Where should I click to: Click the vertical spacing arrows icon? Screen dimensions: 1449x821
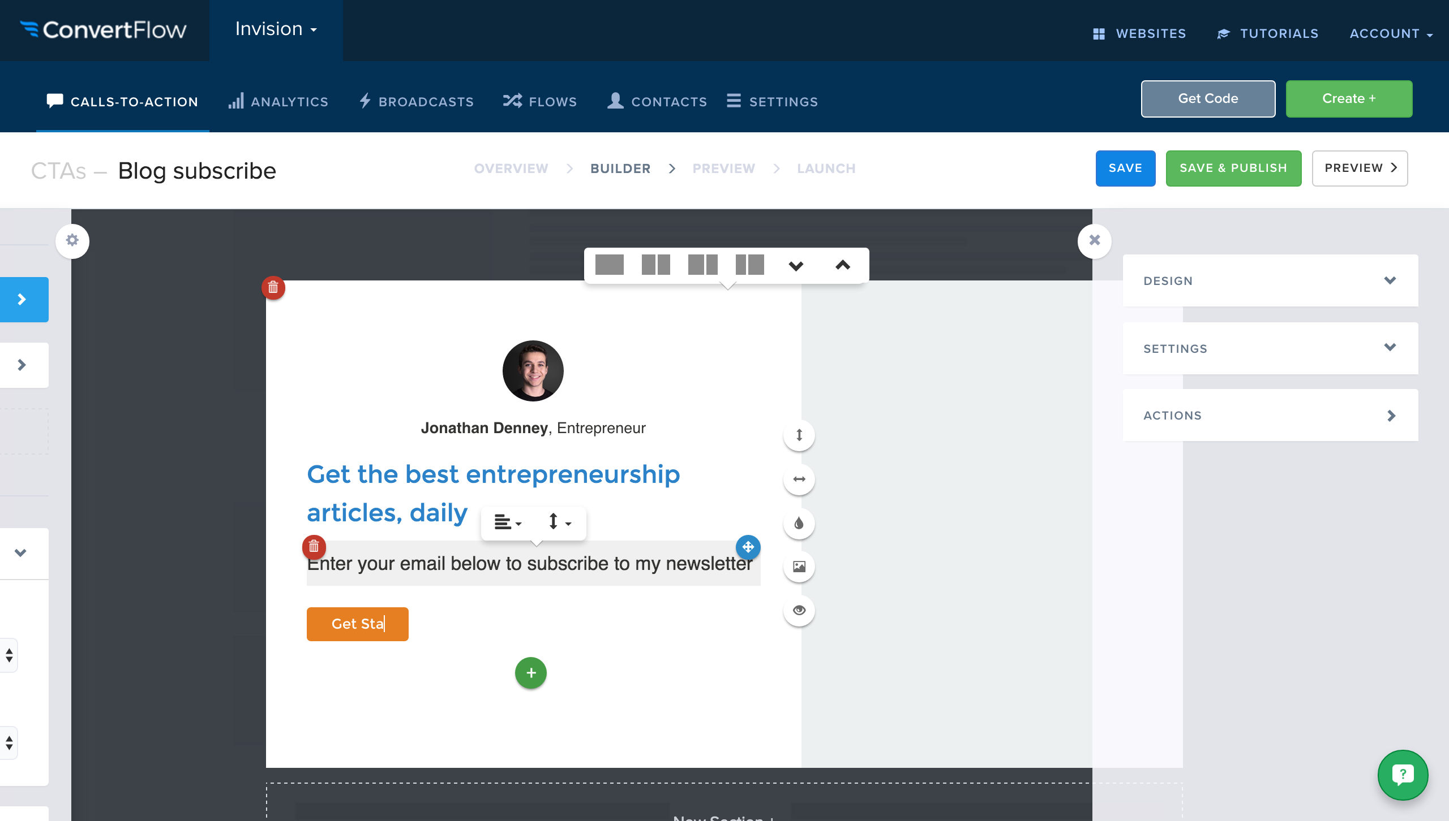[x=799, y=435]
